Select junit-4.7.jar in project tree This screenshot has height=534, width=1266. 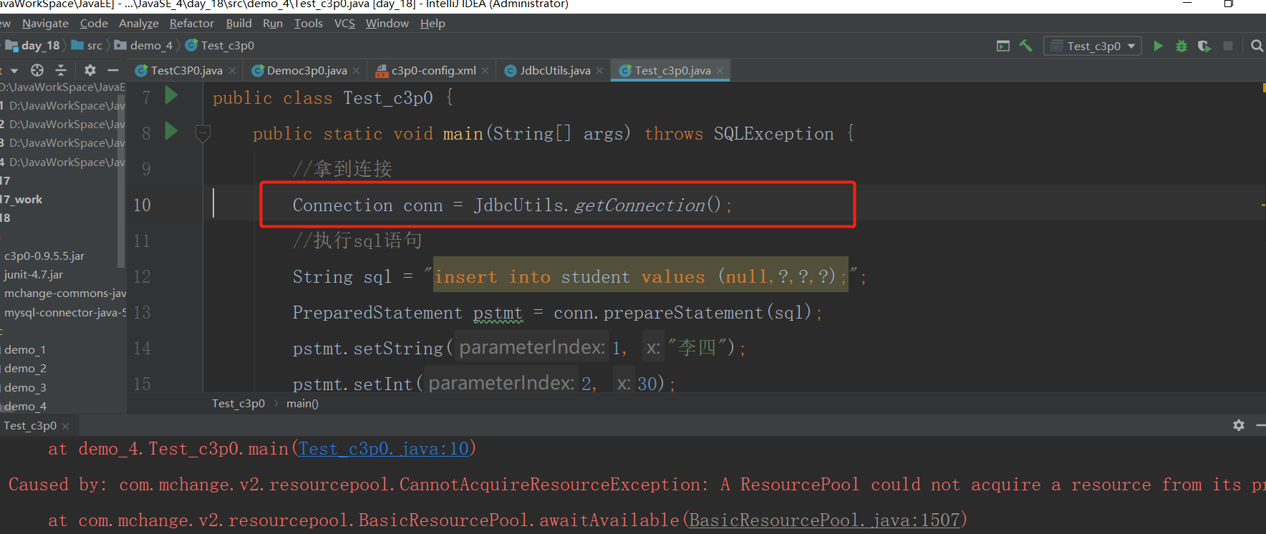pos(34,275)
